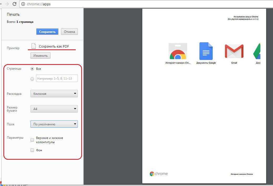Open the Раскладка Книжная dropdown

coord(54,94)
